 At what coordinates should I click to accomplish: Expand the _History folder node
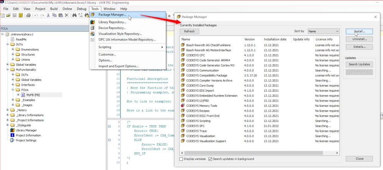coord(8,110)
